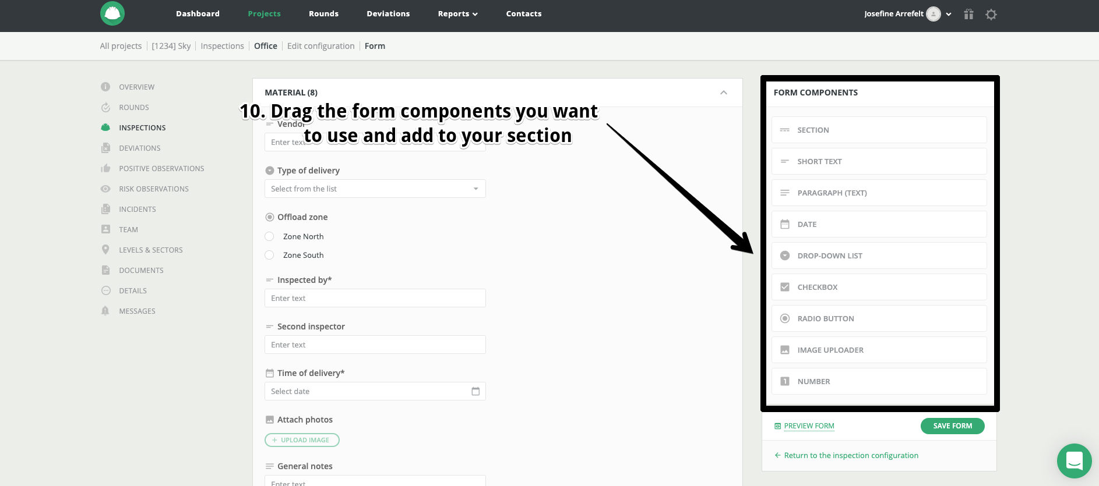This screenshot has width=1099, height=486.
Task: Open Josefine Arrefelt user menu chevron
Action: coord(949,14)
